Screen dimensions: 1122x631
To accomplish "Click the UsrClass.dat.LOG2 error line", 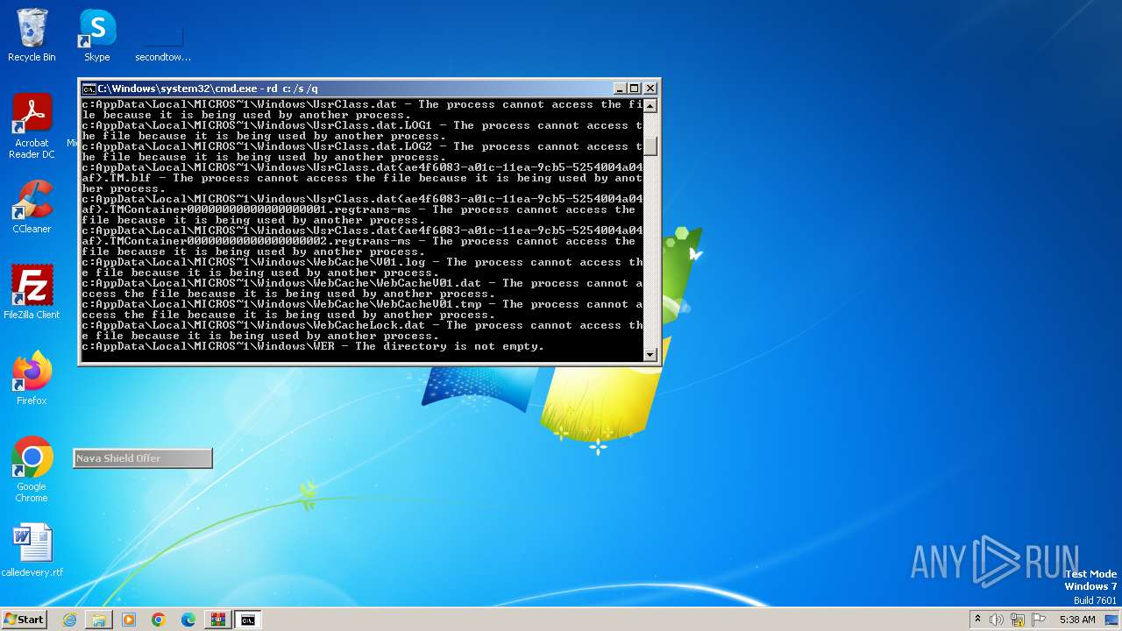I will point(362,152).
